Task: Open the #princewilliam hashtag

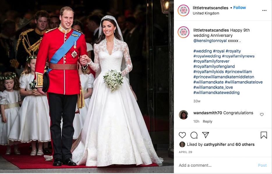Action: tap(238, 72)
